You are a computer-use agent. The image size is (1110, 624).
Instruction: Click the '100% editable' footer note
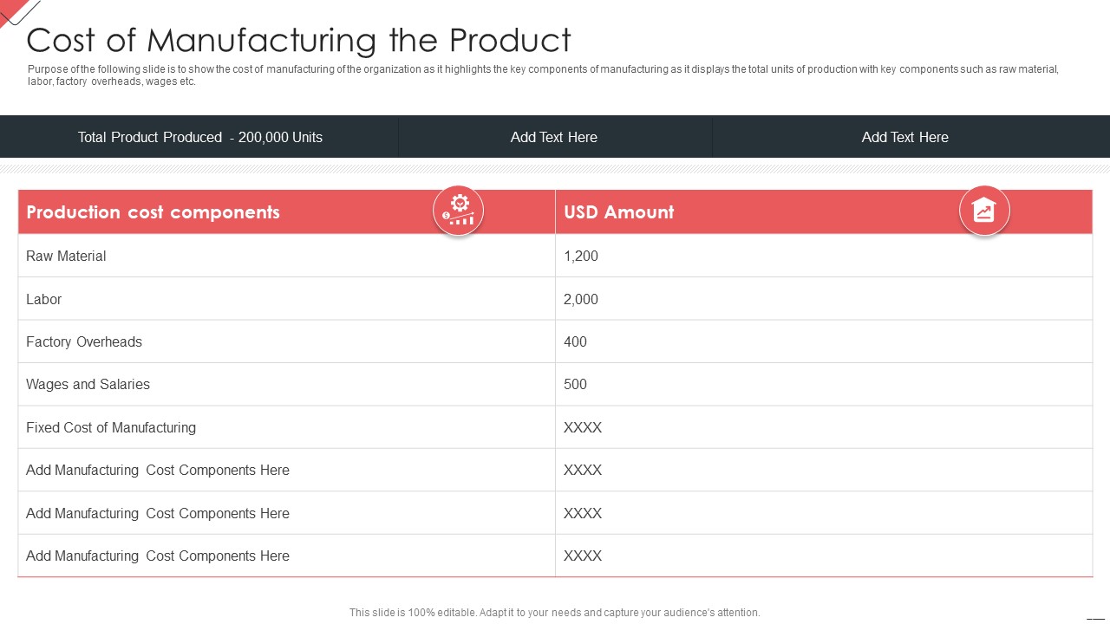click(x=555, y=612)
